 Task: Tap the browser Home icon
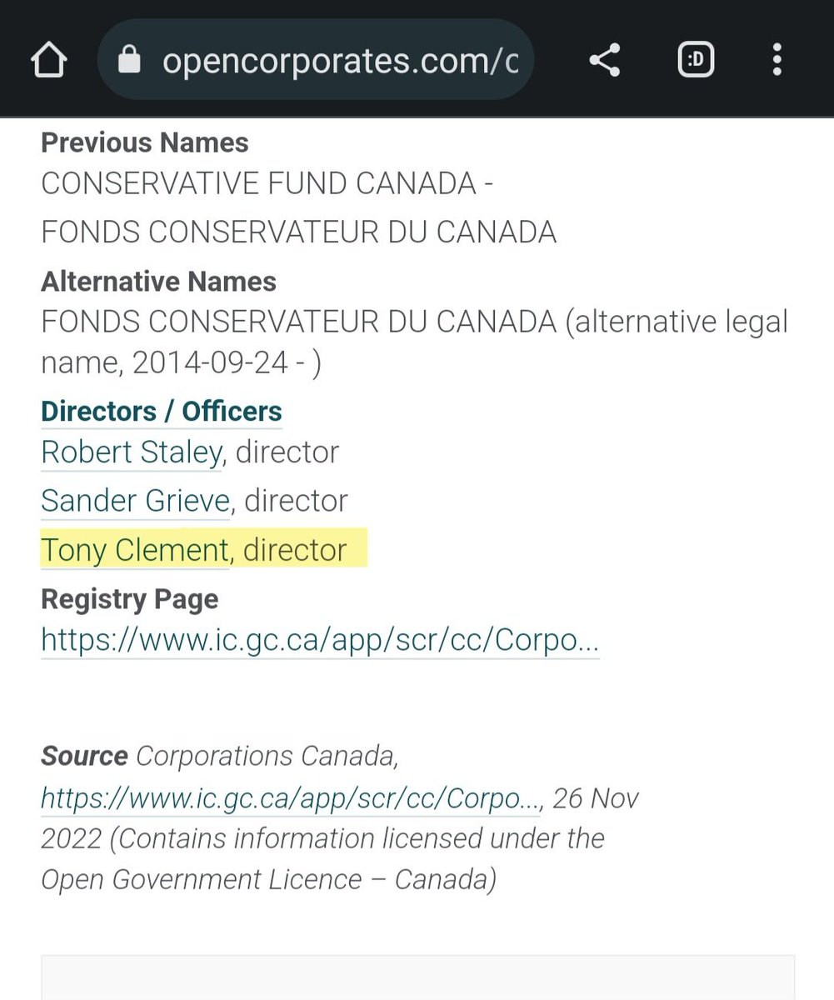click(48, 61)
